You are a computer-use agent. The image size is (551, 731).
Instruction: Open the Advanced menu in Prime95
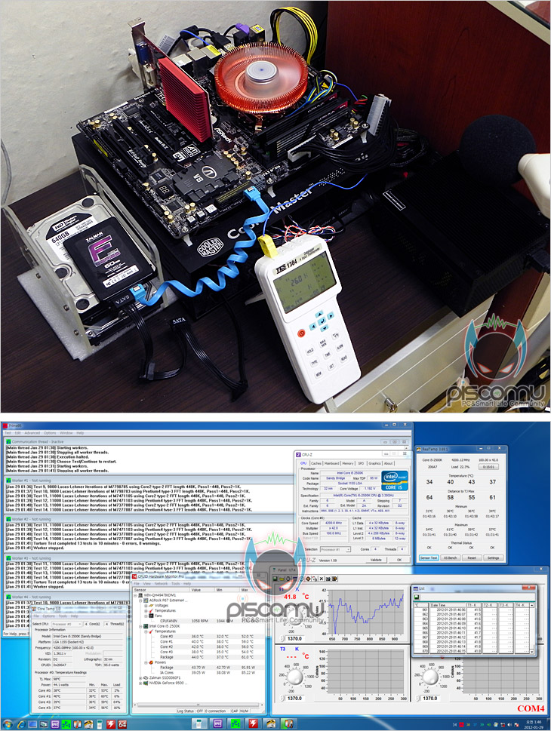[32, 432]
